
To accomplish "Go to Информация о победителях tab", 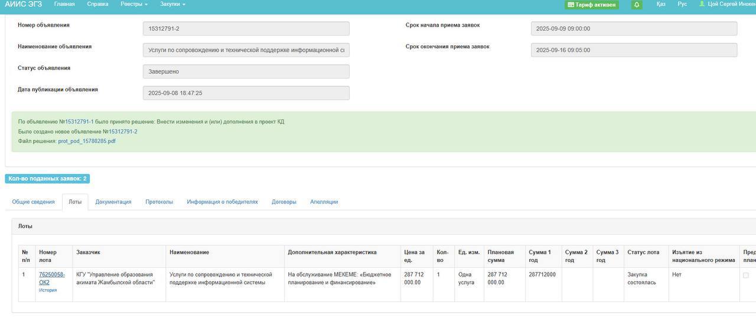I will pyautogui.click(x=222, y=202).
